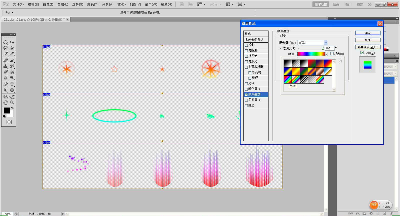Select the Eraser tool

[x=5, y=72]
